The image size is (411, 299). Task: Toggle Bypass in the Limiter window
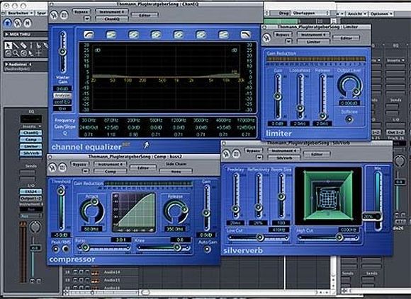(283, 34)
